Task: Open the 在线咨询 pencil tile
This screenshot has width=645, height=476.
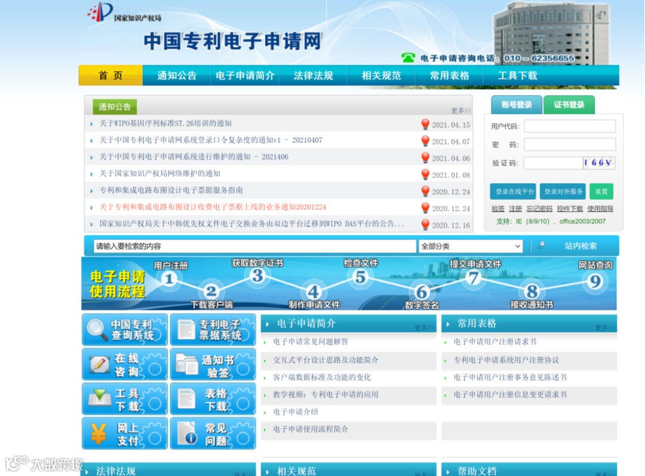Action: pos(125,364)
